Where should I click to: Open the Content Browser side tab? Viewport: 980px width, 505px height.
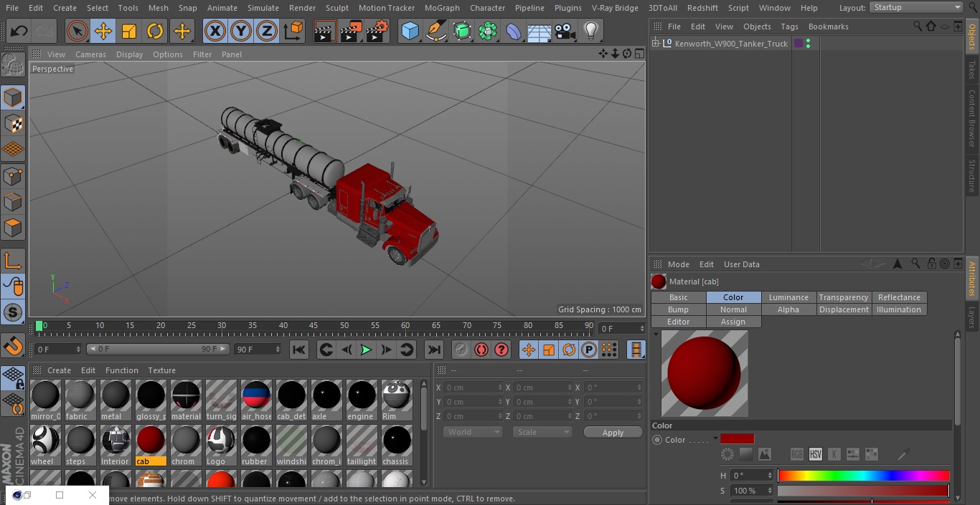coord(972,117)
